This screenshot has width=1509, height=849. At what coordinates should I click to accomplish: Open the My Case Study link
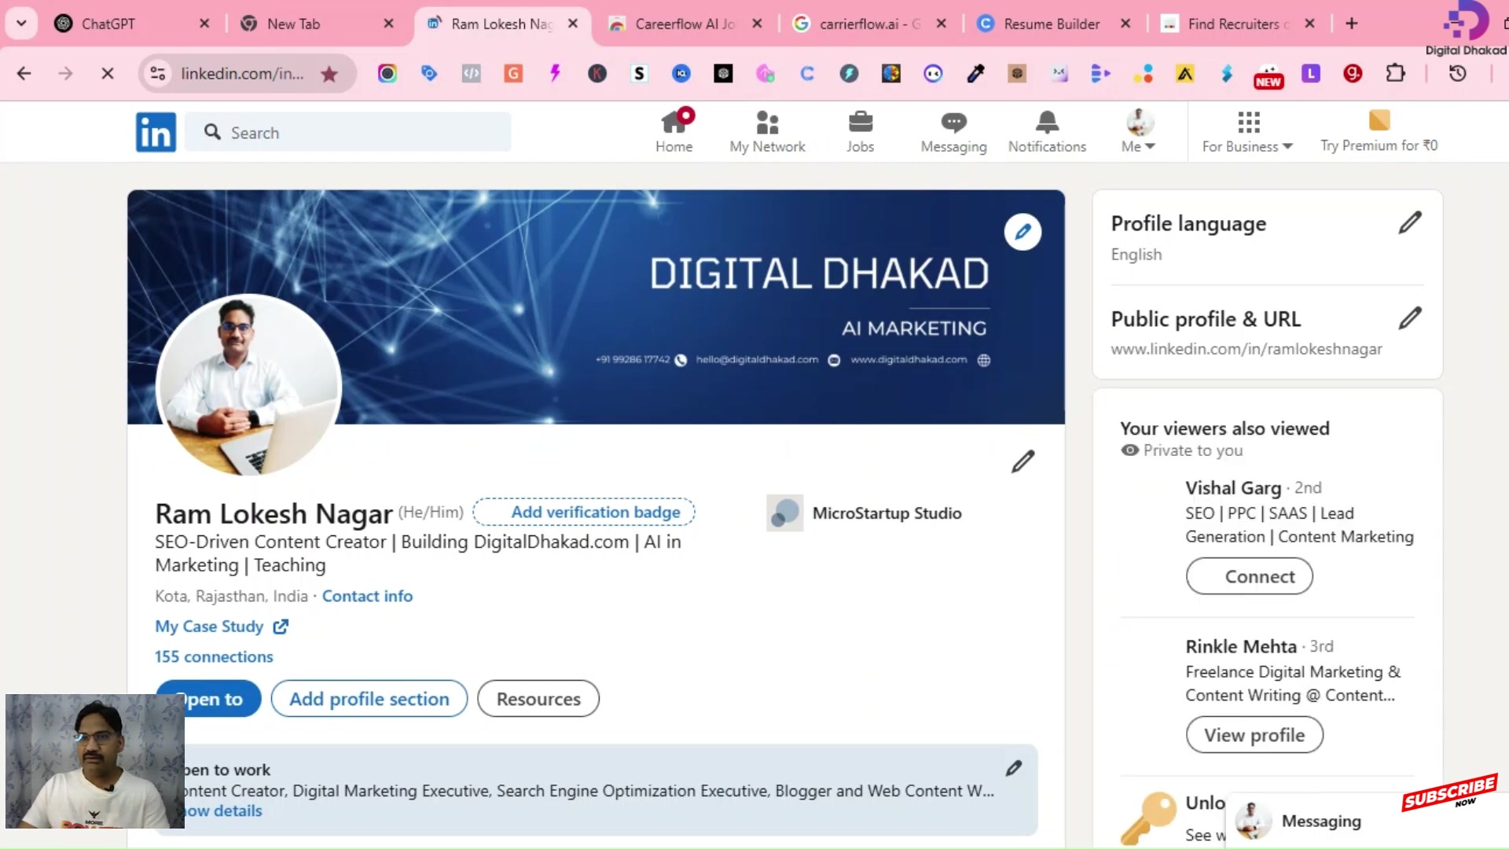click(222, 627)
